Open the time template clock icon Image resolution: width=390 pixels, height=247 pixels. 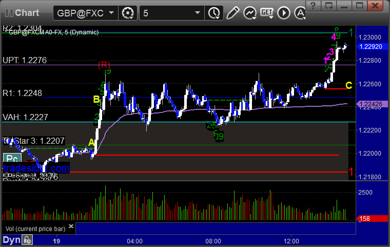213,13
